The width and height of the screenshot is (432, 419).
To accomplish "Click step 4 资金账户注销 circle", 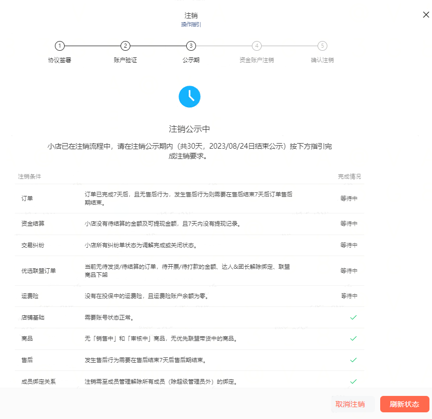I will [257, 46].
